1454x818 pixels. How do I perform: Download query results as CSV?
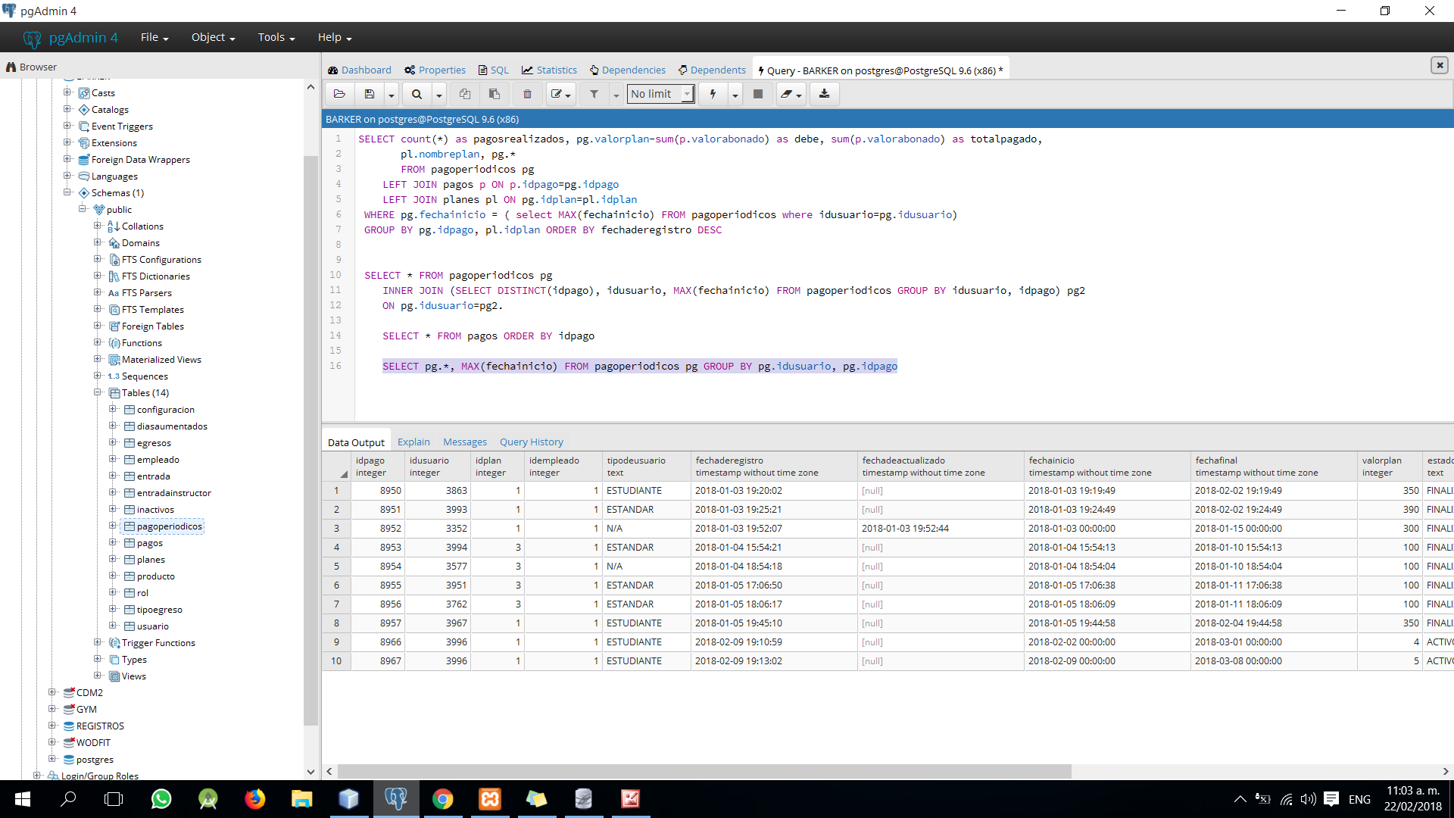click(825, 94)
